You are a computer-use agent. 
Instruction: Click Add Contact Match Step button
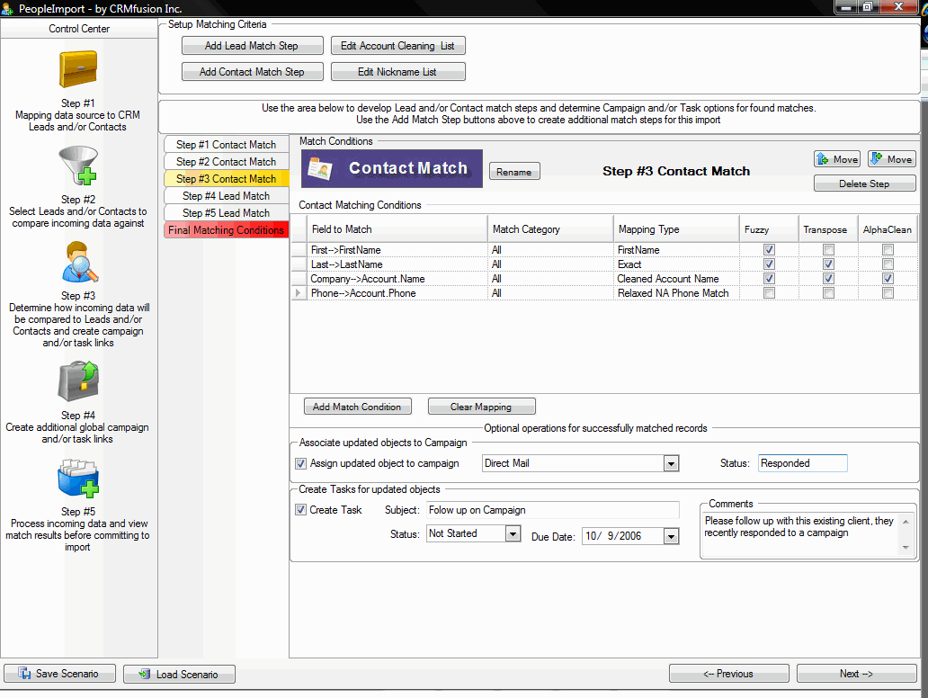click(x=252, y=72)
